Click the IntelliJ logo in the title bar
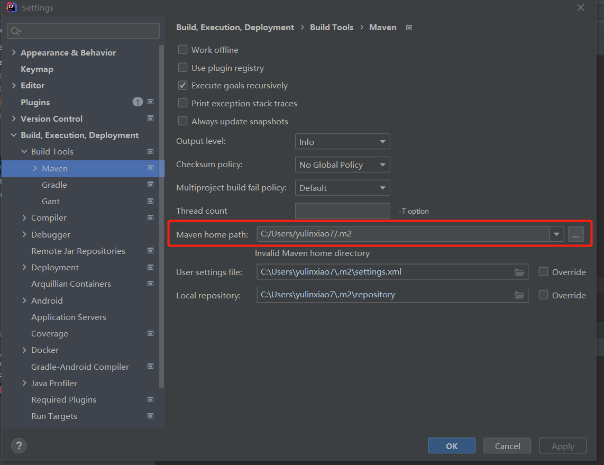 (x=12, y=7)
